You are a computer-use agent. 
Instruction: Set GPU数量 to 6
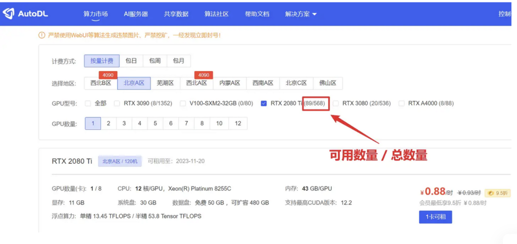coord(171,123)
